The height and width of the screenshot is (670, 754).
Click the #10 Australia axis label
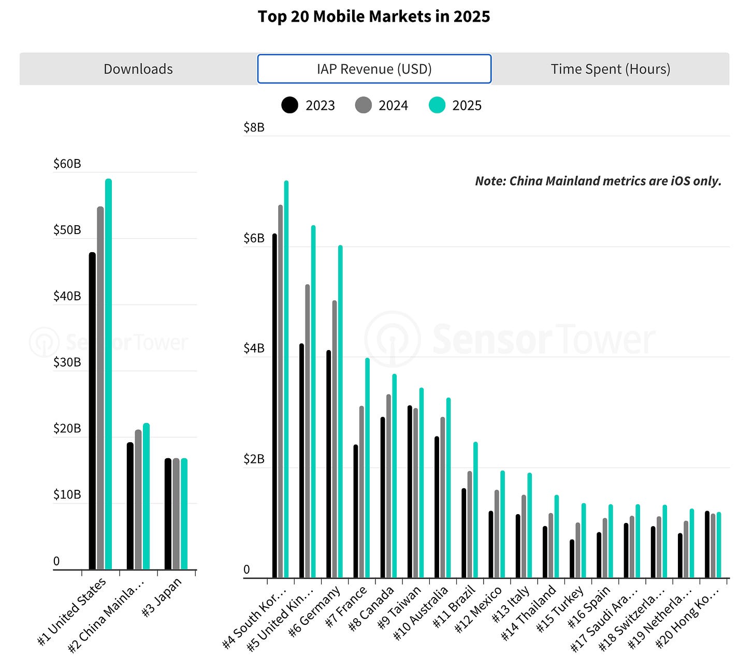tap(421, 613)
